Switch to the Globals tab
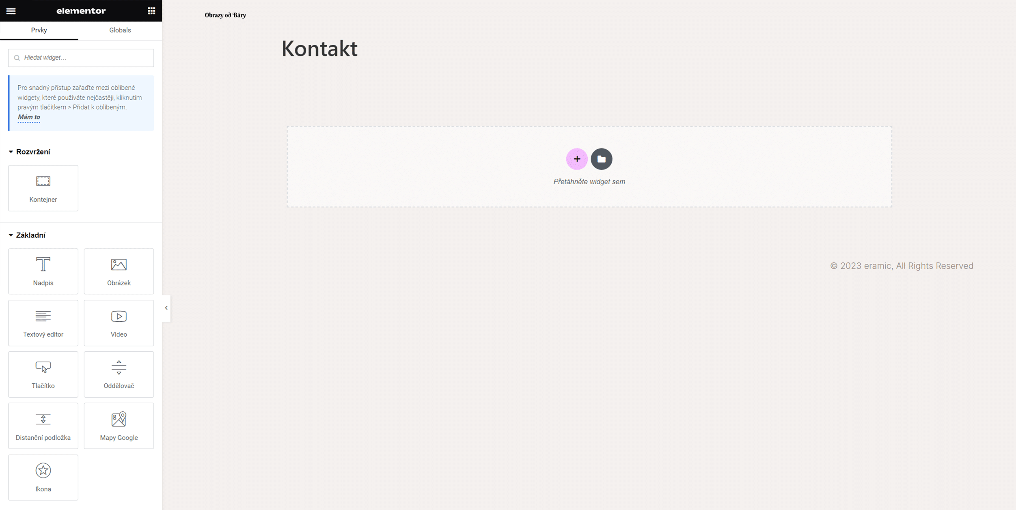This screenshot has height=510, width=1016. click(x=120, y=30)
